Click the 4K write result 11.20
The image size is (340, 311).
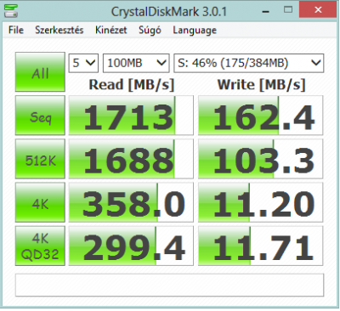(261, 202)
